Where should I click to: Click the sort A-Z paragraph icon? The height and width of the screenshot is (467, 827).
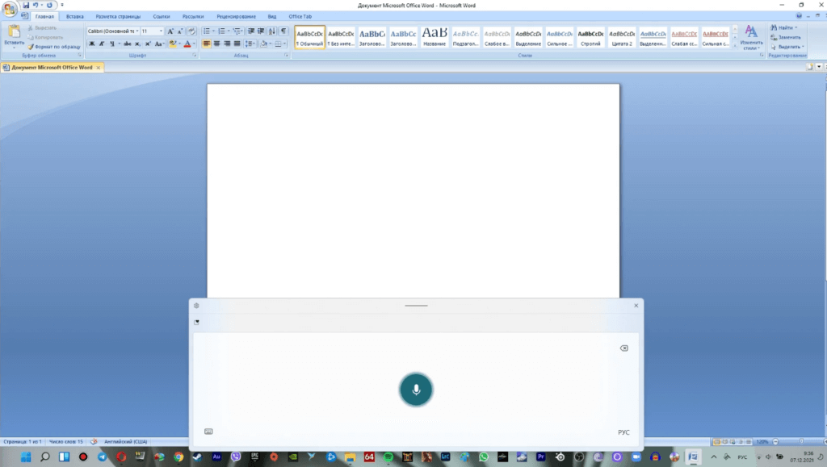271,31
